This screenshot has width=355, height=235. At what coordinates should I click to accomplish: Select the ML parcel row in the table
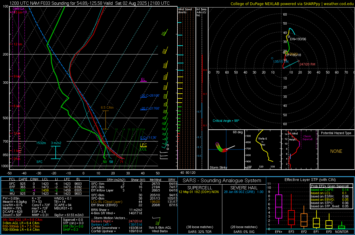(x=45, y=190)
